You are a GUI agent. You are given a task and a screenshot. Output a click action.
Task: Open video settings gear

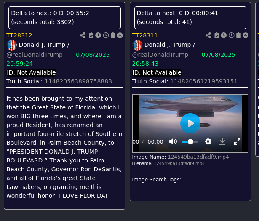[208, 141]
